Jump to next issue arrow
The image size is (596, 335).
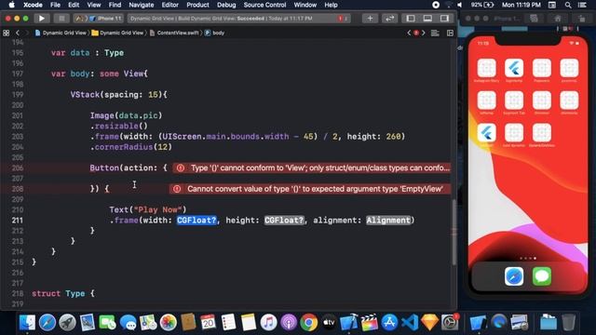[x=424, y=33]
